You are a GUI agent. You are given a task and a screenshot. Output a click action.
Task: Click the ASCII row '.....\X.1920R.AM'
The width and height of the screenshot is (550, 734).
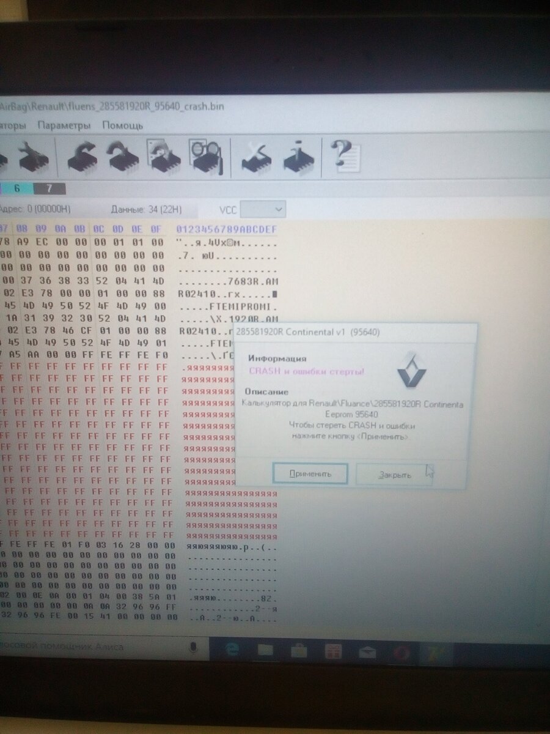tap(229, 319)
